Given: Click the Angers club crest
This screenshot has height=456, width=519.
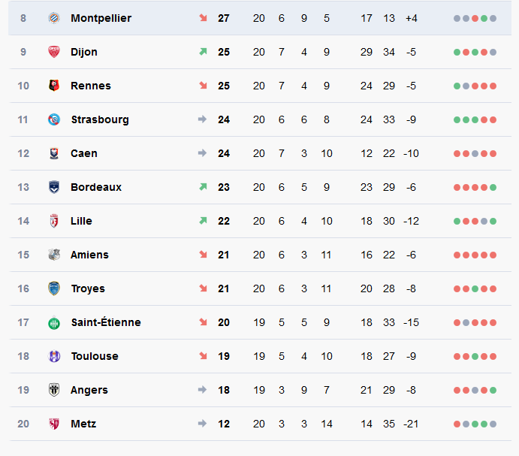Looking at the screenshot, I should coord(54,390).
